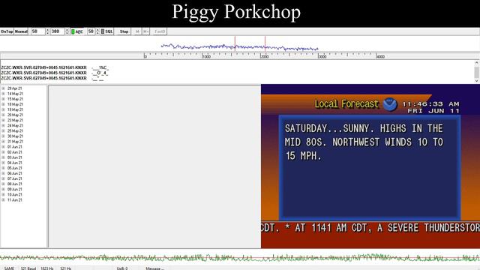The width and height of the screenshot is (480, 270).
Task: Click the 1000 mark on frequency ruler
Action: 206,57
